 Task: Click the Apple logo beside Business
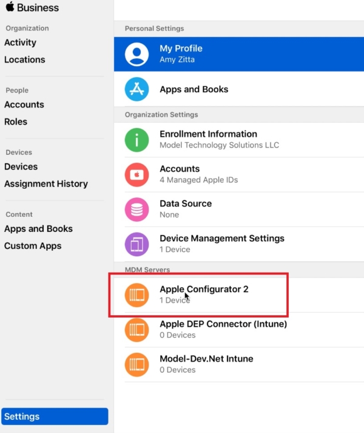point(10,7)
